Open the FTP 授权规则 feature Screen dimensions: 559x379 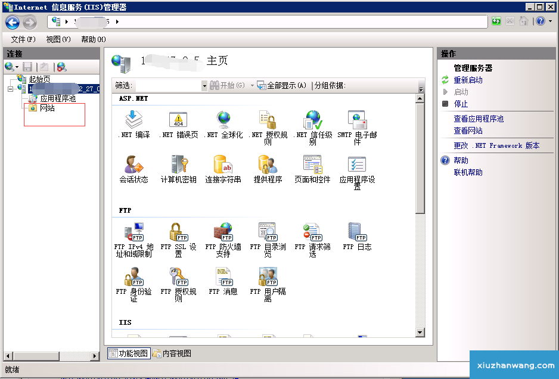click(x=178, y=284)
